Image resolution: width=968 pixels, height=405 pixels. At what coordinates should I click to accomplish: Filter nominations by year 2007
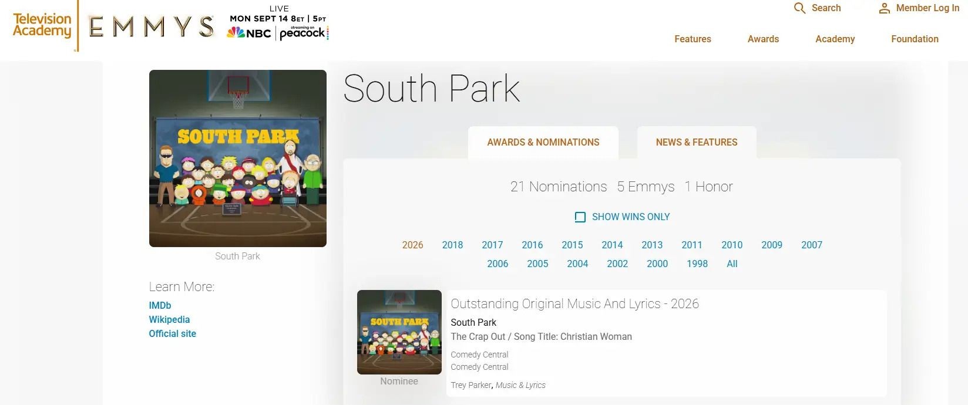(x=812, y=245)
